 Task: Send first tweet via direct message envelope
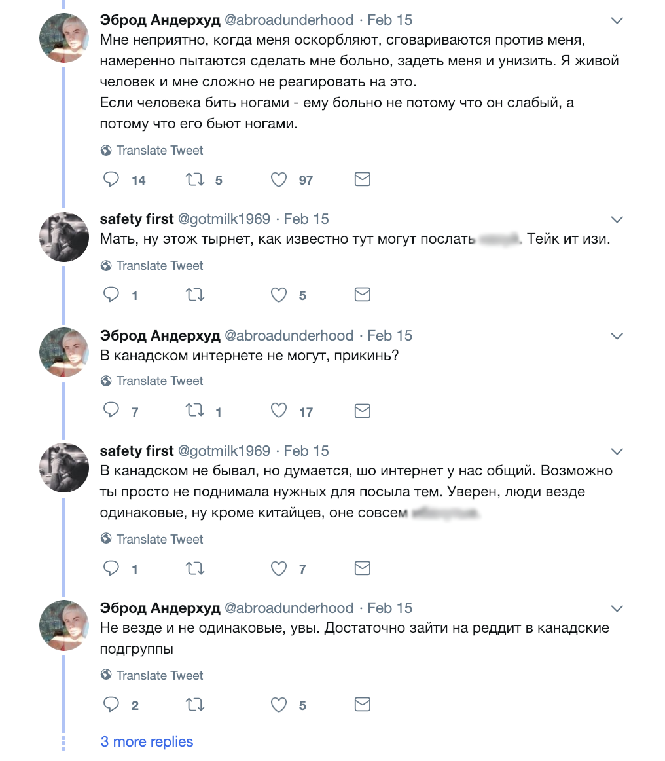tap(363, 179)
